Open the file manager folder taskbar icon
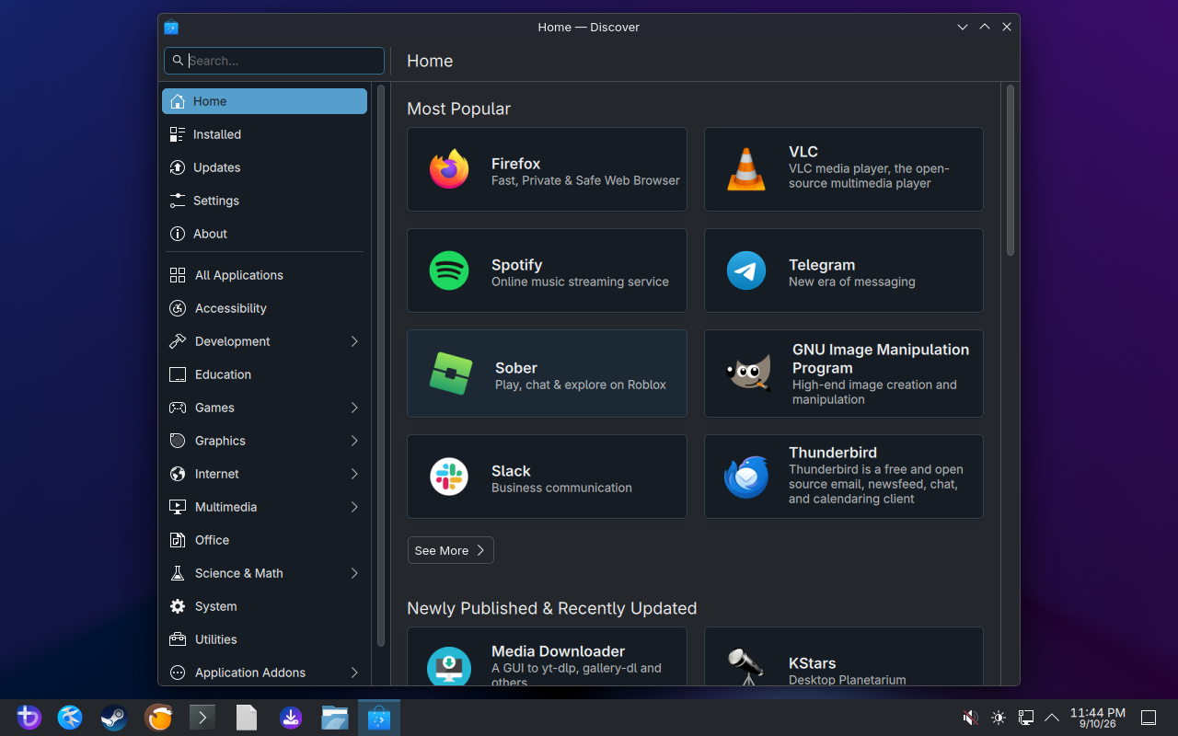Screen dimensions: 1178x736 click(x=335, y=718)
